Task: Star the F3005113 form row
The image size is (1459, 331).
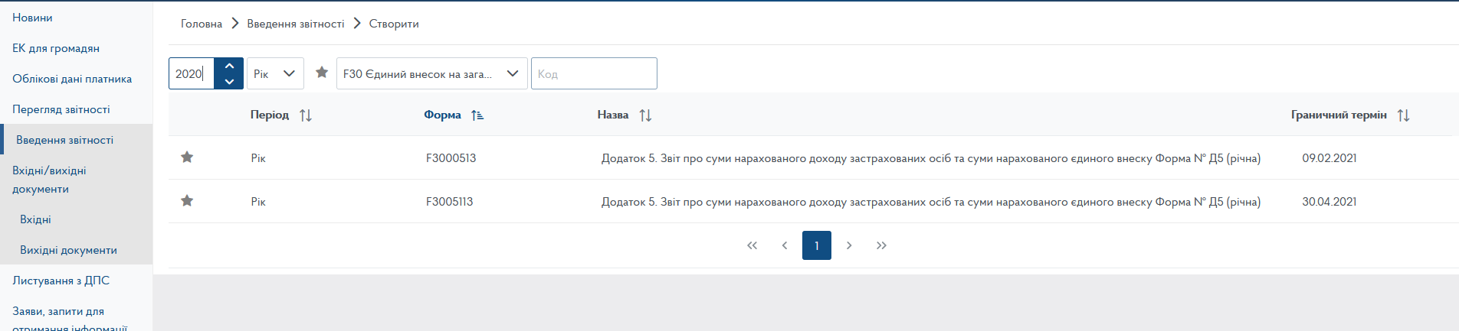Action: click(x=187, y=201)
